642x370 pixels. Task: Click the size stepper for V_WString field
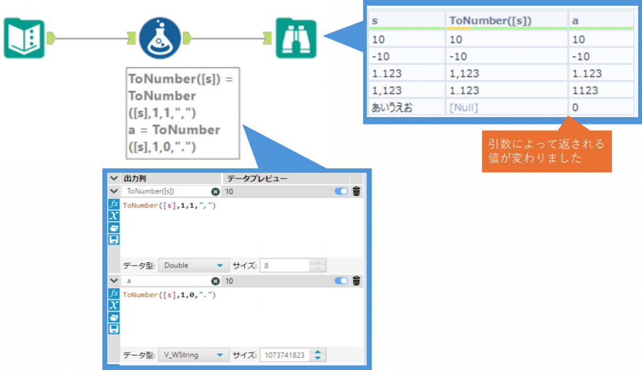(x=318, y=355)
